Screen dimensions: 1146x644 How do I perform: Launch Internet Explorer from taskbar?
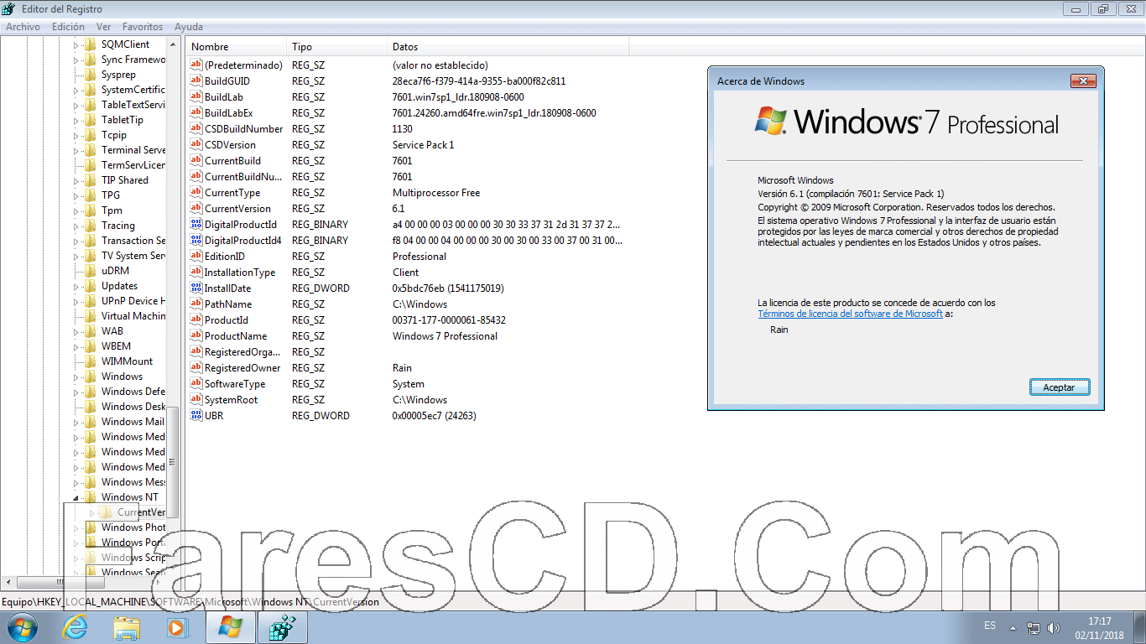coord(75,627)
